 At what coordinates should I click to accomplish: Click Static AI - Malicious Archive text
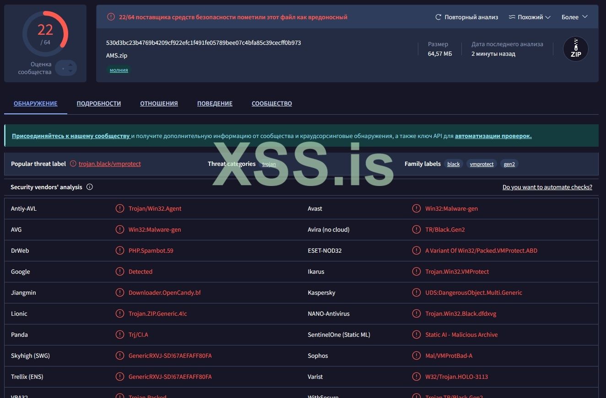pyautogui.click(x=461, y=334)
